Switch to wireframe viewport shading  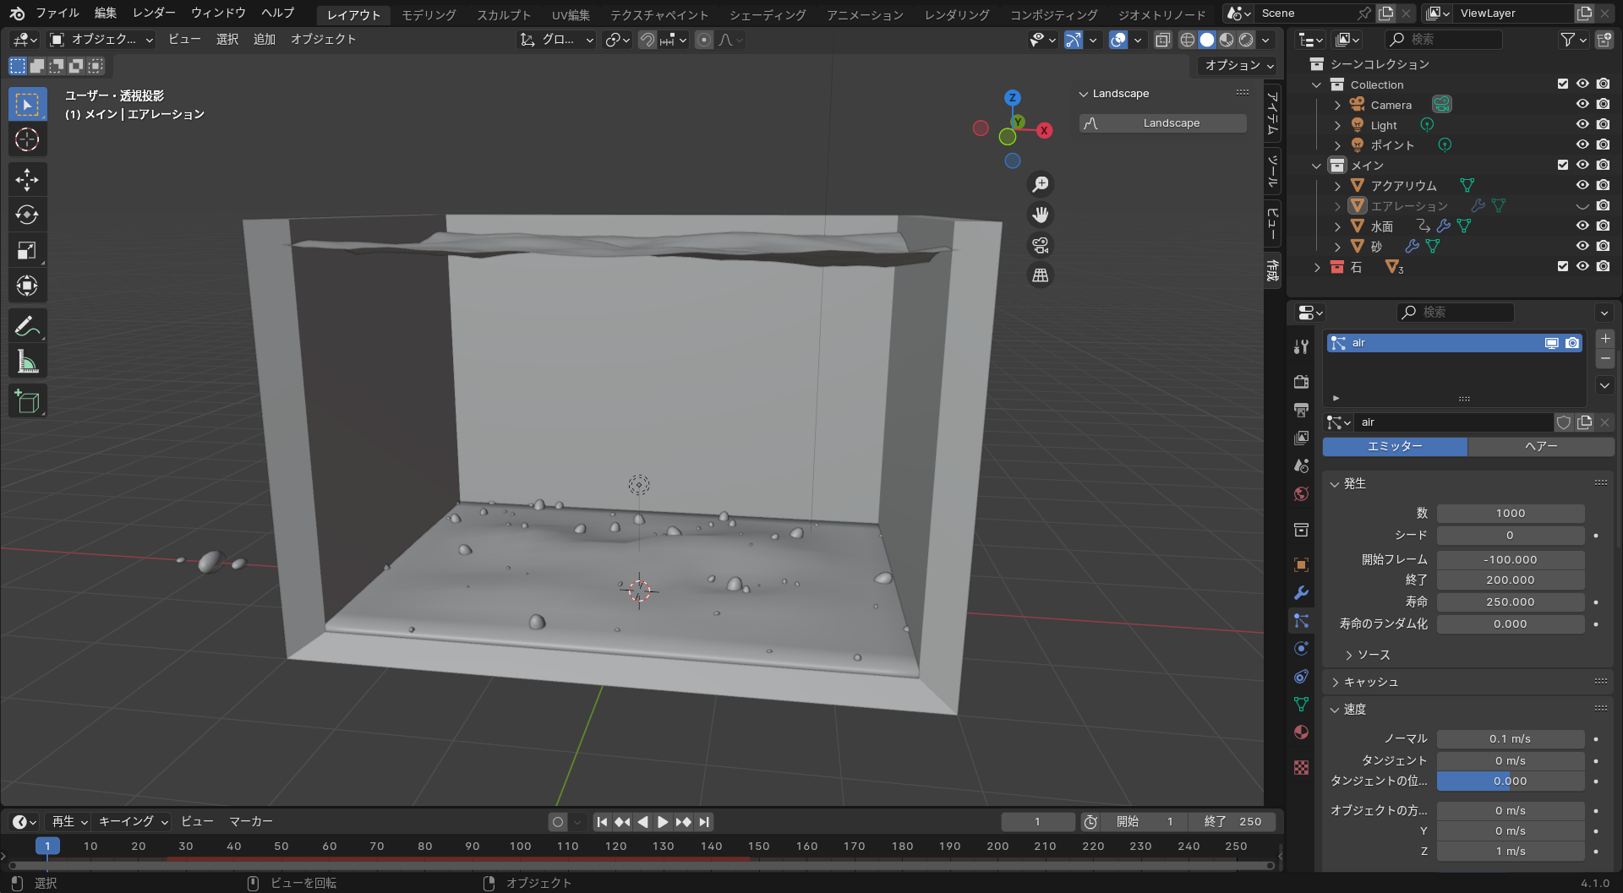(x=1187, y=40)
